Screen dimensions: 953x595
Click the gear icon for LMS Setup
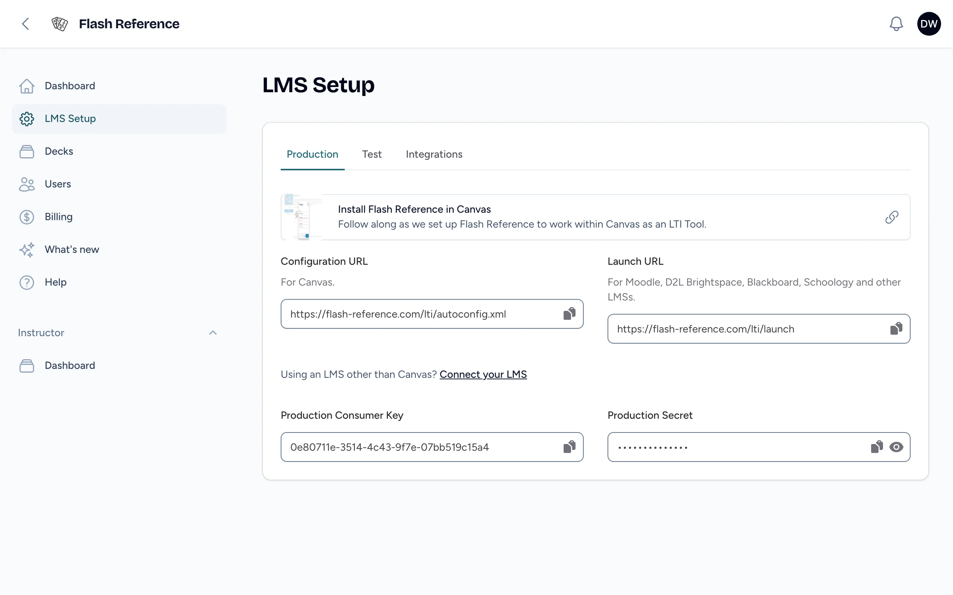(x=27, y=119)
